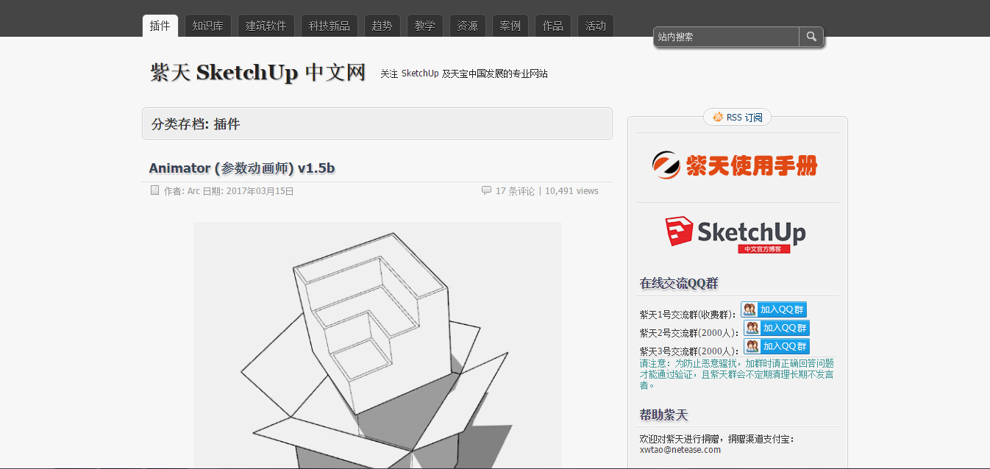Join 紫天3号交流群 via 加入QQ群 button

click(776, 346)
